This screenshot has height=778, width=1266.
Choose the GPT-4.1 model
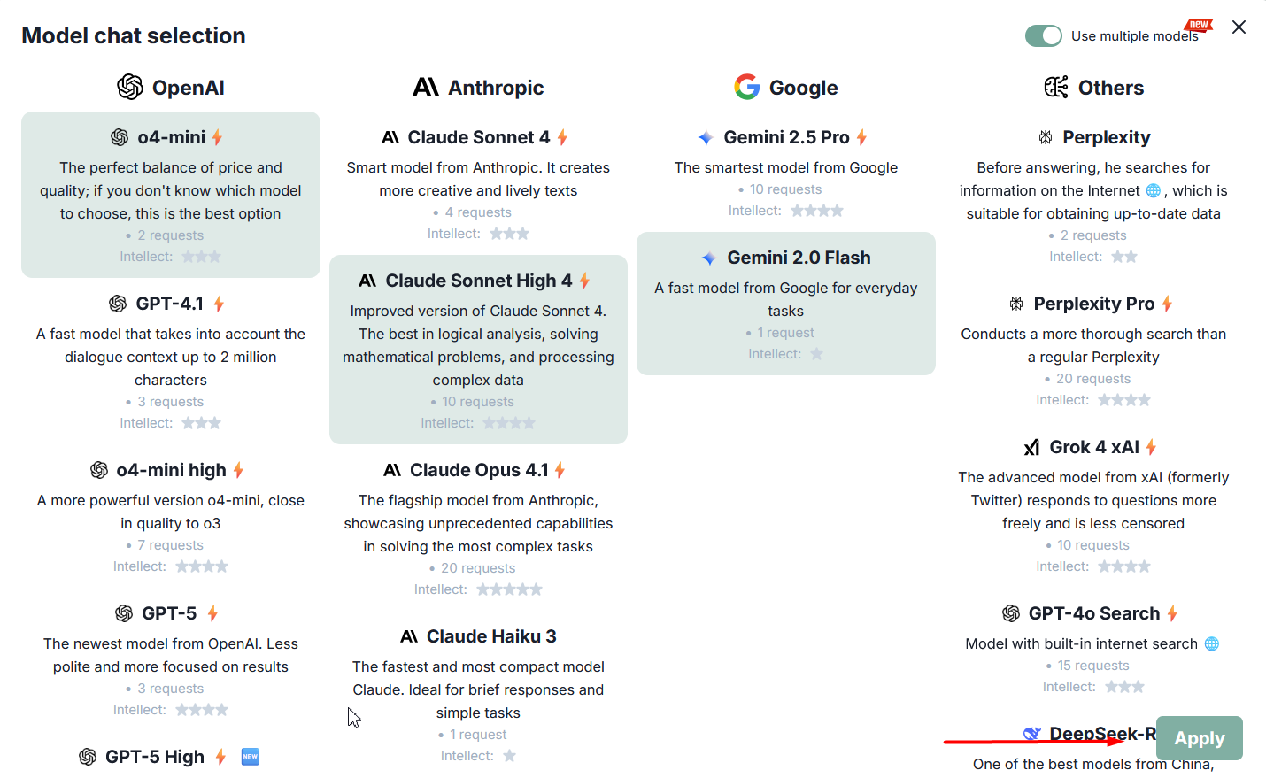170,304
